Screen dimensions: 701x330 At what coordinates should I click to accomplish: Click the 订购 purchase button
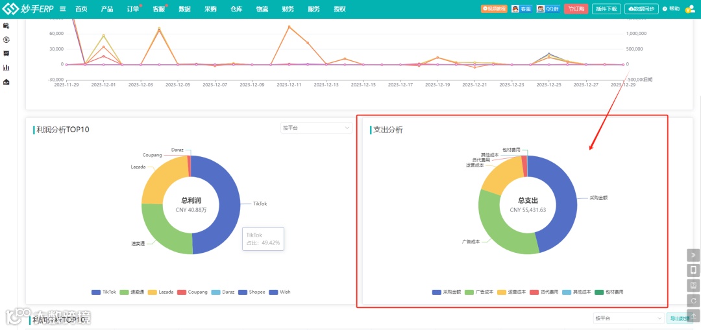click(576, 9)
